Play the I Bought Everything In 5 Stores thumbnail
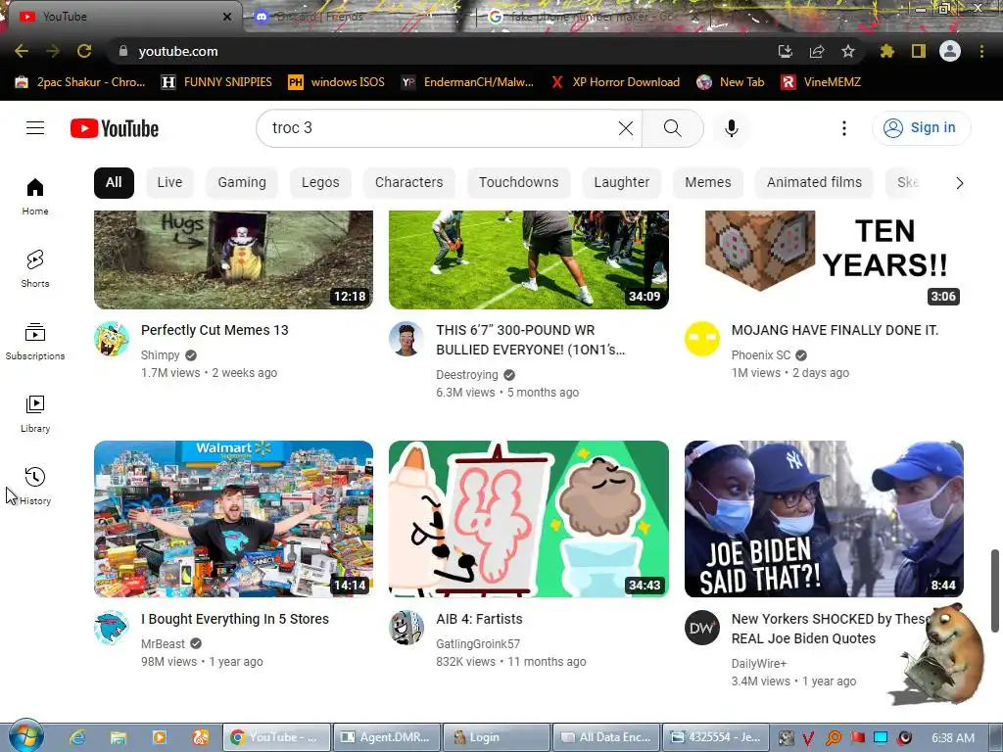1003x752 pixels. [x=233, y=519]
